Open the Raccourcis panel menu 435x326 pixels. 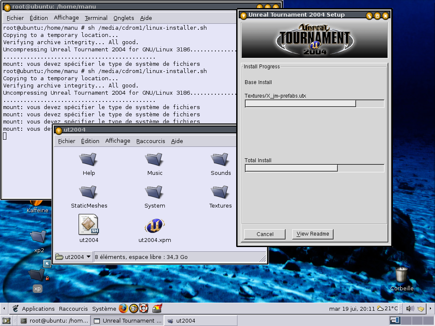pos(73,309)
